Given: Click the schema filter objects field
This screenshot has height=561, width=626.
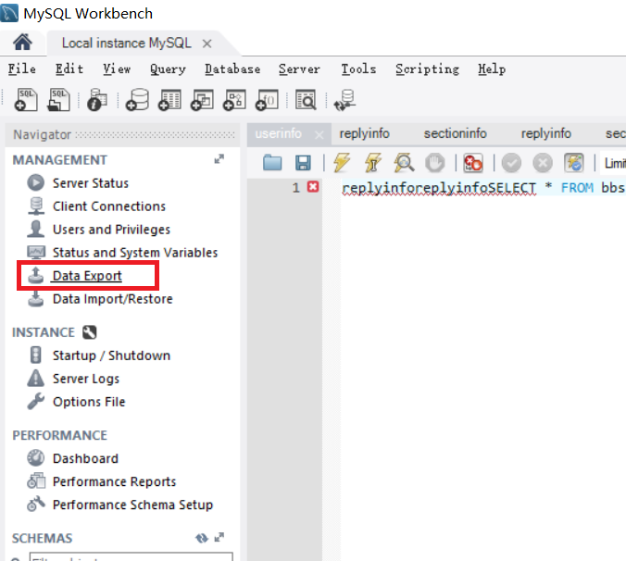Looking at the screenshot, I should tap(131, 556).
